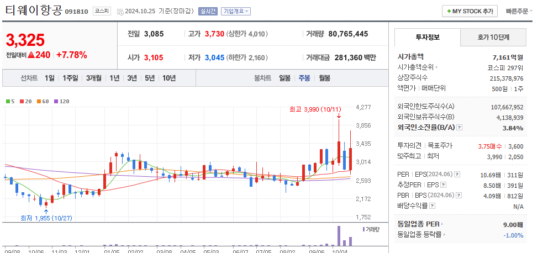Click the purple 거래량 volume legend
This screenshot has width=543, height=253.
tap(371, 229)
